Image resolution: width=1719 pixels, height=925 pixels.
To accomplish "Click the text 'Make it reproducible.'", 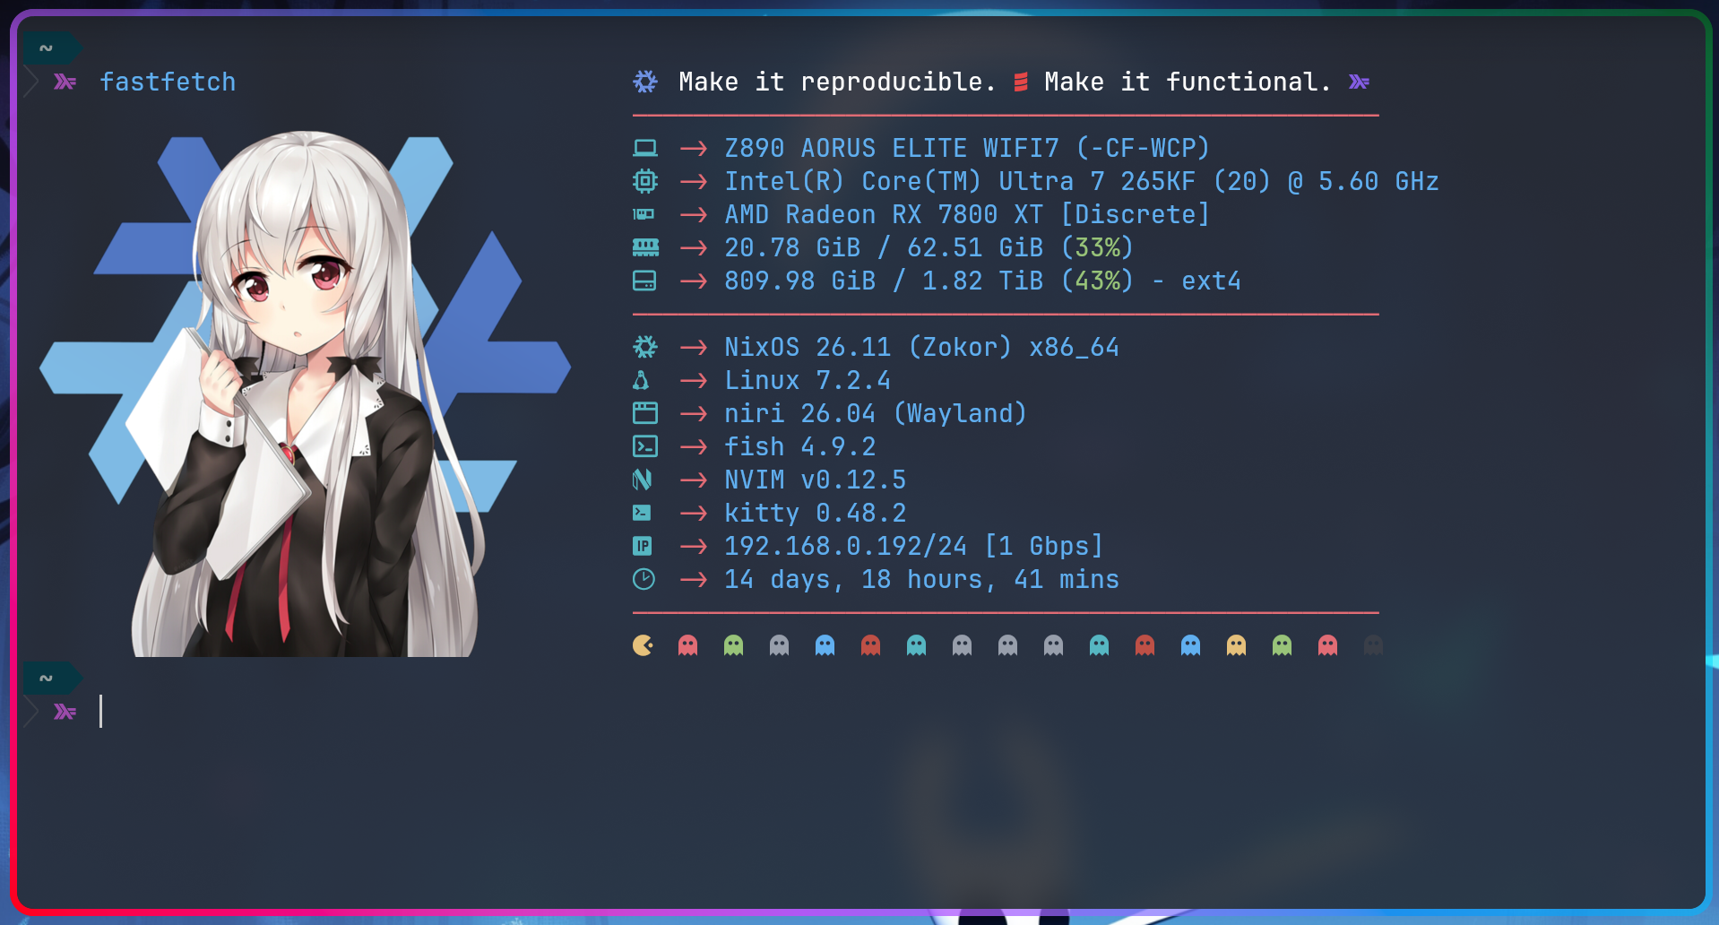I will (x=837, y=82).
